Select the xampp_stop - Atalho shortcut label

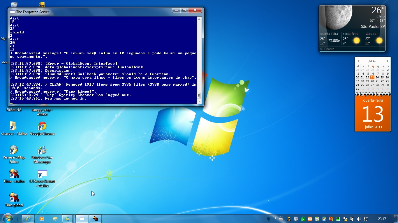42,112
